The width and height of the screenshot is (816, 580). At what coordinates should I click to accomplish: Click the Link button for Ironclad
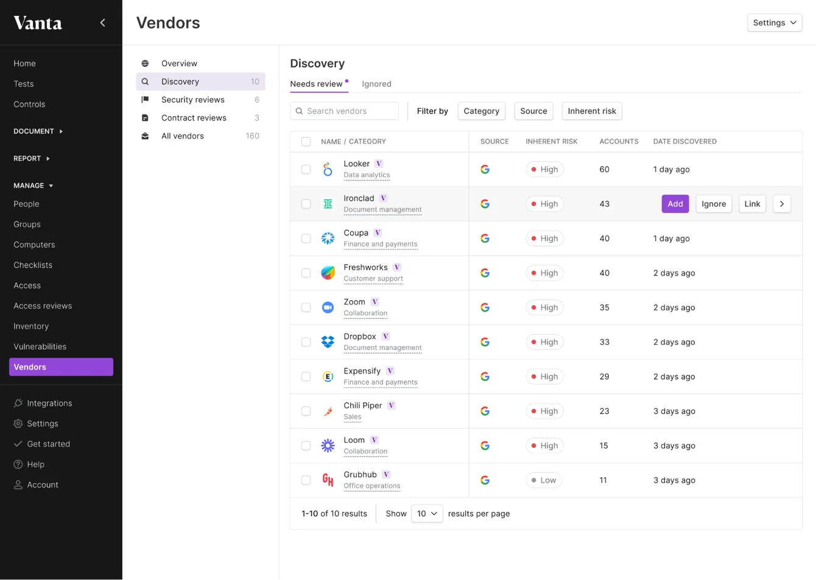[x=752, y=204]
